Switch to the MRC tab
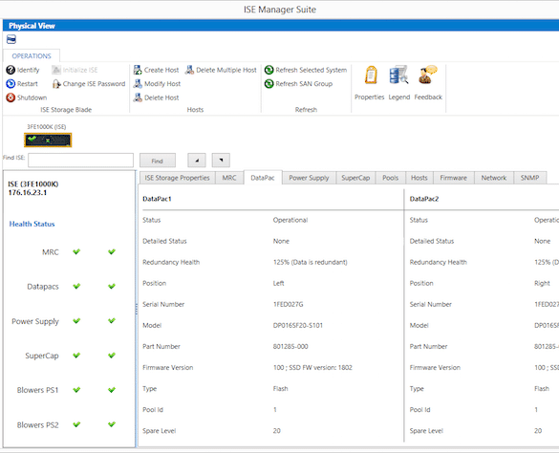 (229, 178)
